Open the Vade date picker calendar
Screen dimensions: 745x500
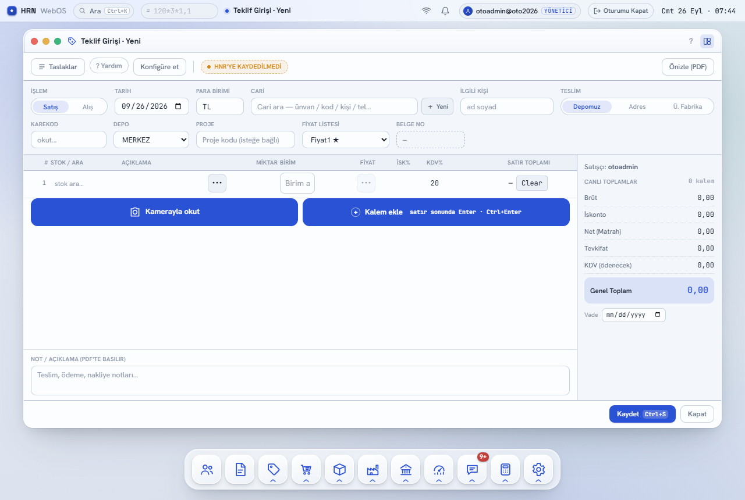[x=658, y=315]
